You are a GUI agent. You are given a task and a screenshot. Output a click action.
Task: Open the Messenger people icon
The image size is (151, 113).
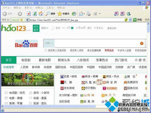pyautogui.click(x=128, y=14)
